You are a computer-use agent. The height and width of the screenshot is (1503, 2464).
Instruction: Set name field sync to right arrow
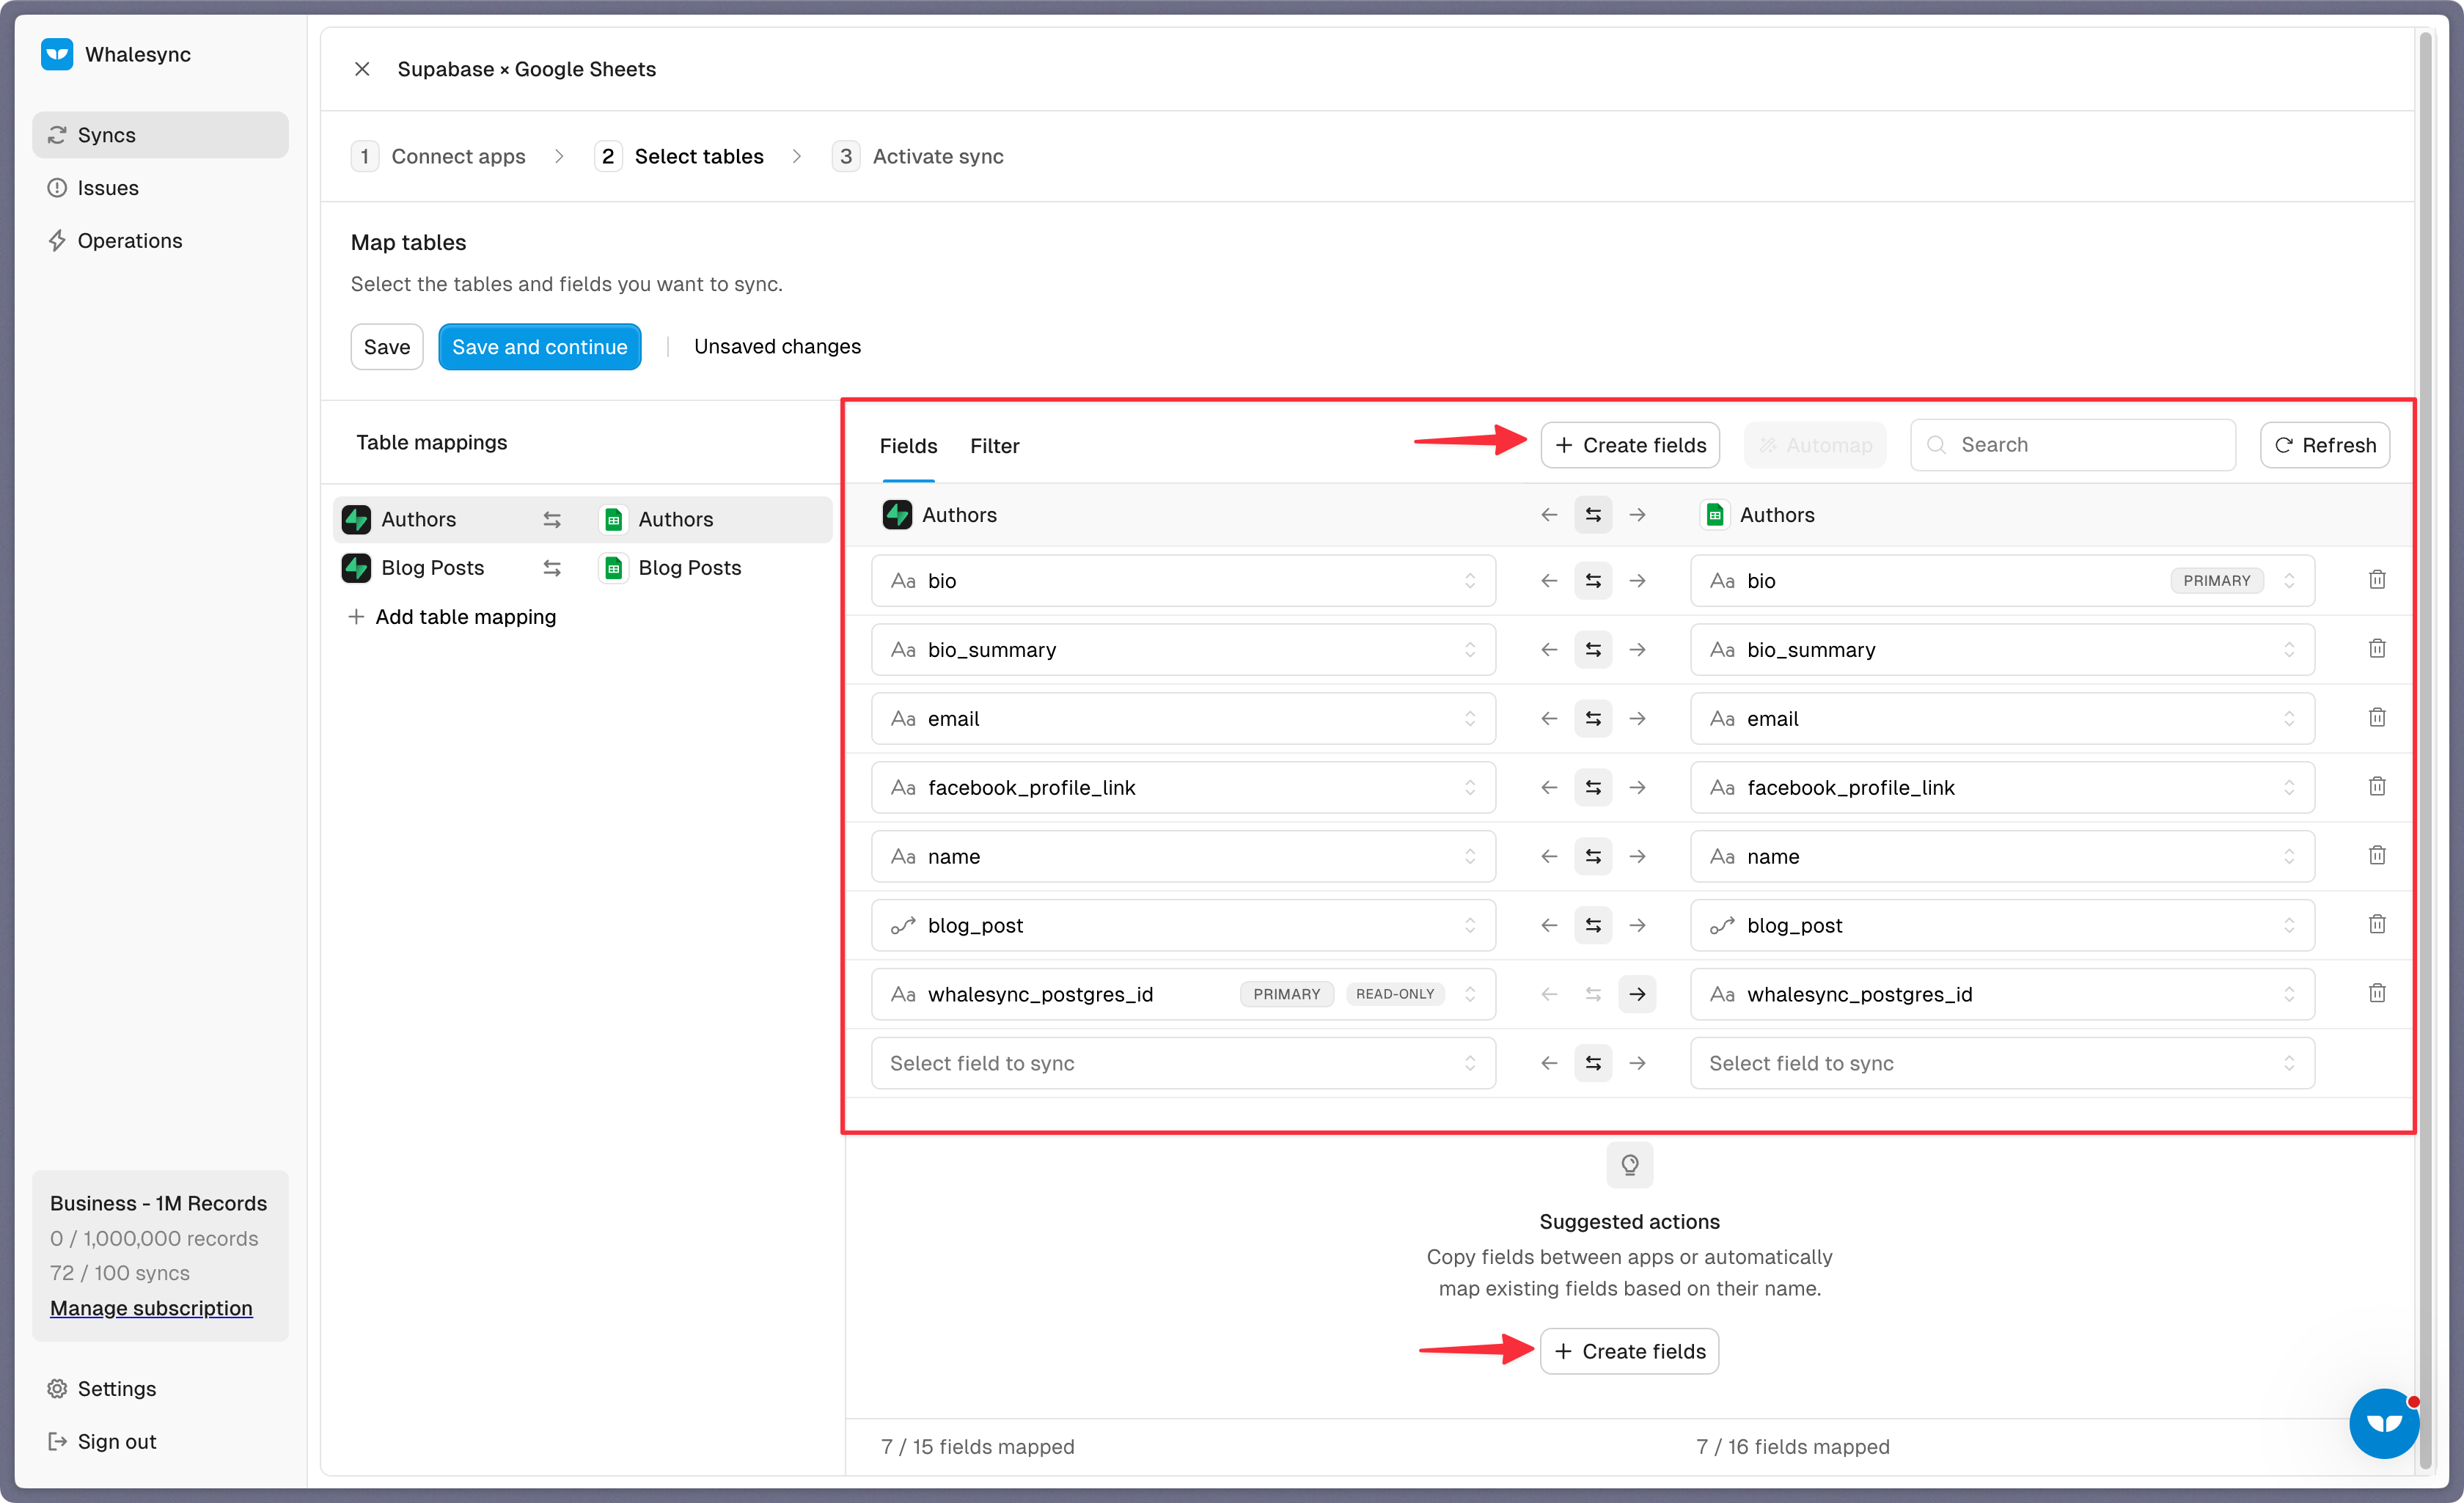click(1637, 857)
